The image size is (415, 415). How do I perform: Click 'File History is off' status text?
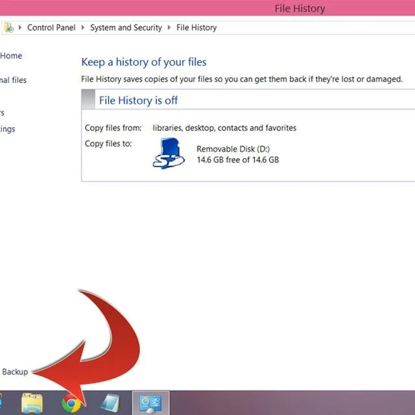(x=138, y=101)
